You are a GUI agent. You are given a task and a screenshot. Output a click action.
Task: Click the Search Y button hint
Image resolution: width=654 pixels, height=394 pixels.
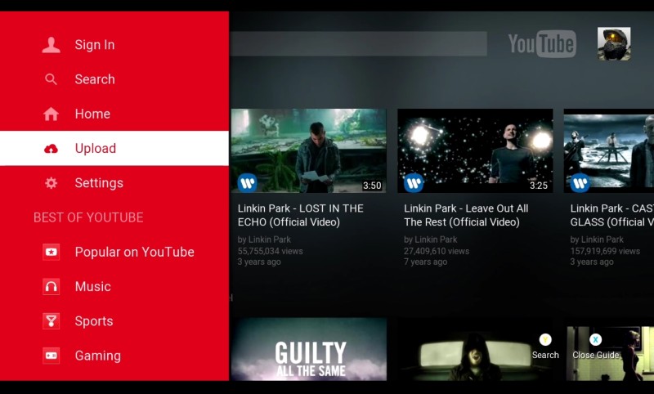pyautogui.click(x=545, y=347)
